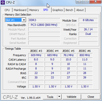Click the JEDEC #5 column header

(x=68, y=51)
